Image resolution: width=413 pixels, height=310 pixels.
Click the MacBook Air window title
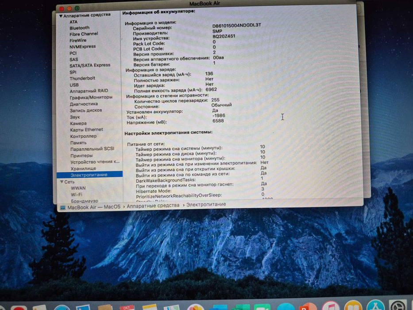click(205, 4)
